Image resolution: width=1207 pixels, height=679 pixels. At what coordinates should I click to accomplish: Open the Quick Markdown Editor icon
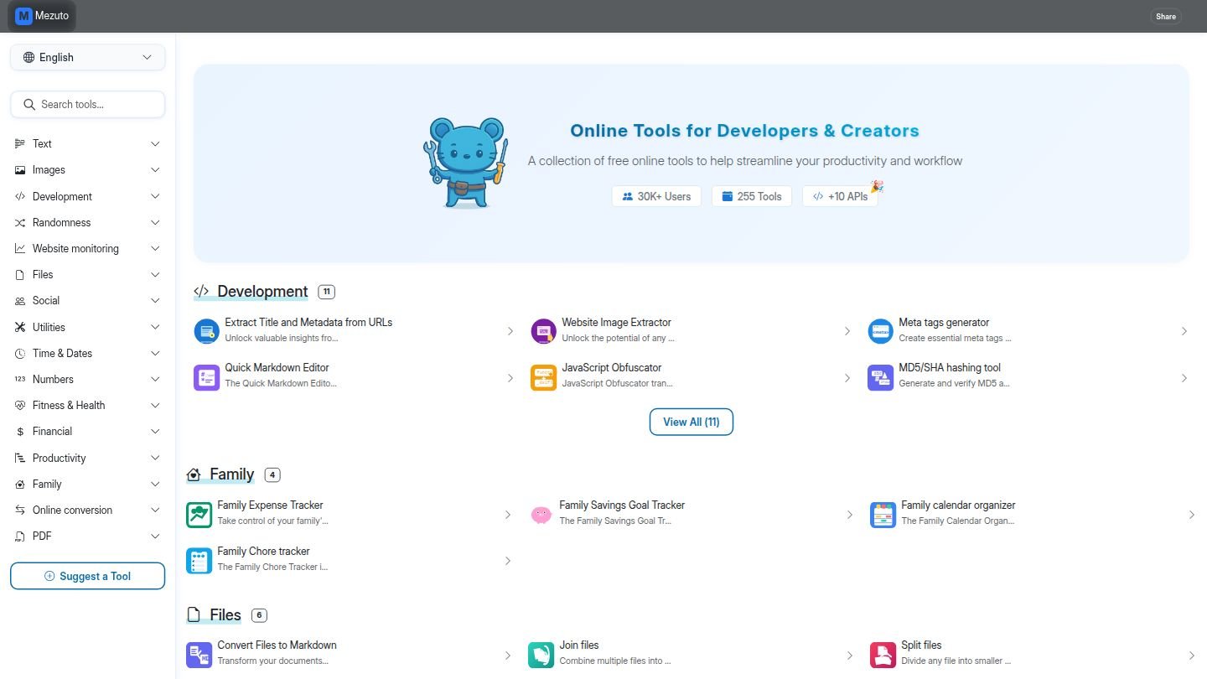206,377
